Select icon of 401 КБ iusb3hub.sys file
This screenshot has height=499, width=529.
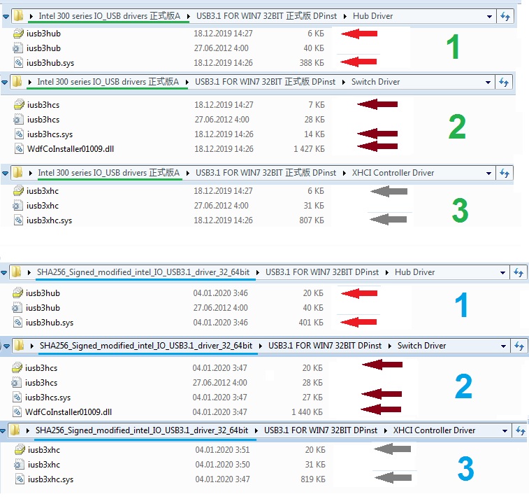17,323
